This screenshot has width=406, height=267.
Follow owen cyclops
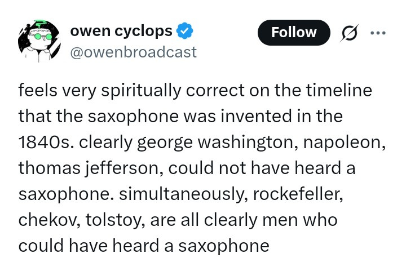click(294, 33)
